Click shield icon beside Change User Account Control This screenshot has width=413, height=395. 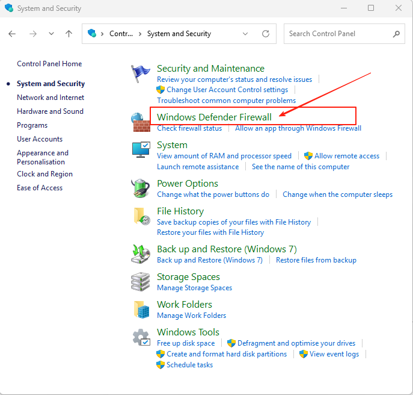[x=161, y=90]
